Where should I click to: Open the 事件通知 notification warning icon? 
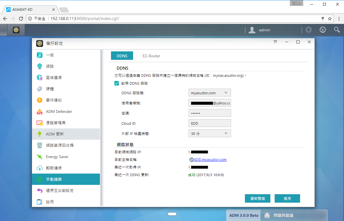[40, 100]
